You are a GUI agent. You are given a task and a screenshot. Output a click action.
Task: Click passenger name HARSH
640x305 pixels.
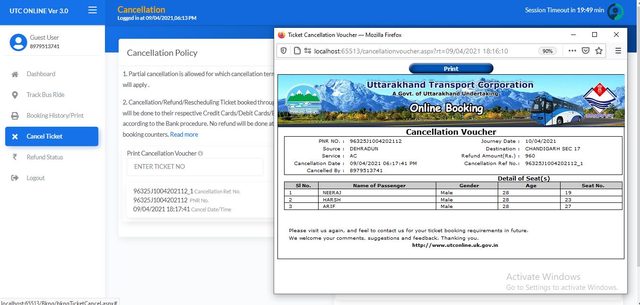click(332, 200)
